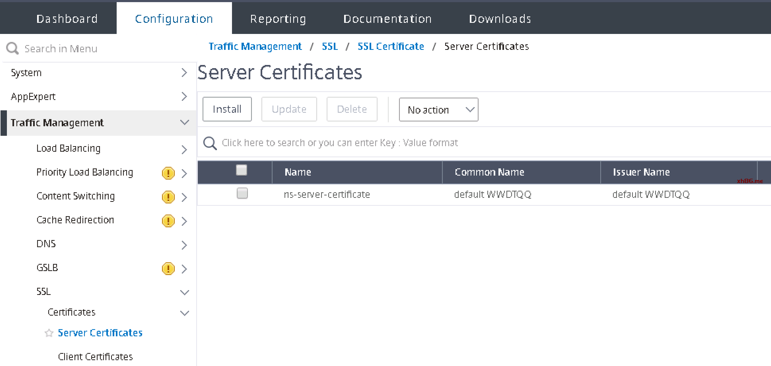Open Client Certificates in the sidebar

coord(95,356)
